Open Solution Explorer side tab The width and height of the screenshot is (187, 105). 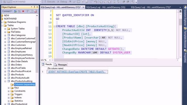tap(185, 16)
